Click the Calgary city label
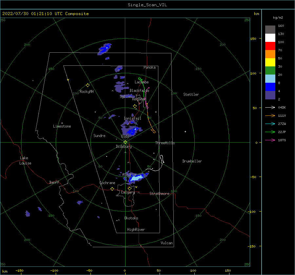 click(x=128, y=192)
